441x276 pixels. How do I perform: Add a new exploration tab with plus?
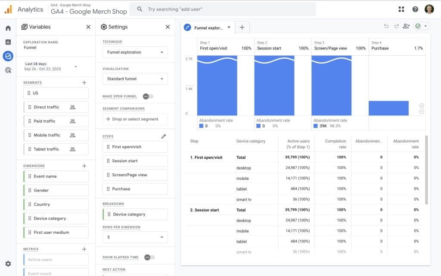[x=242, y=27]
